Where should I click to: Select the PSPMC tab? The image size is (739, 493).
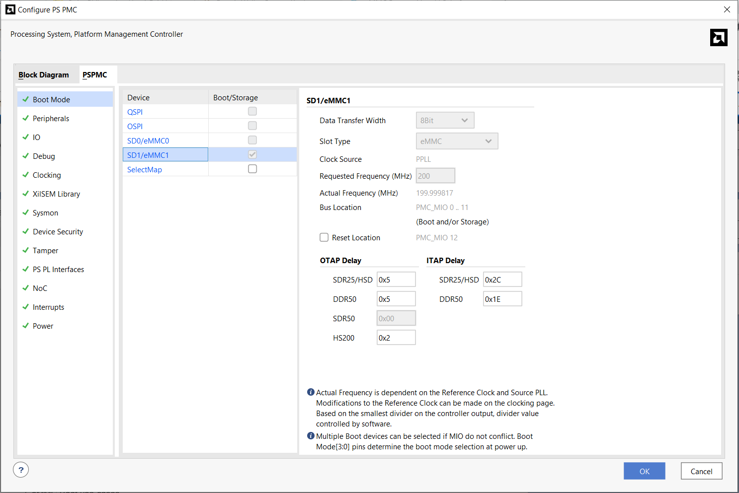tap(95, 75)
